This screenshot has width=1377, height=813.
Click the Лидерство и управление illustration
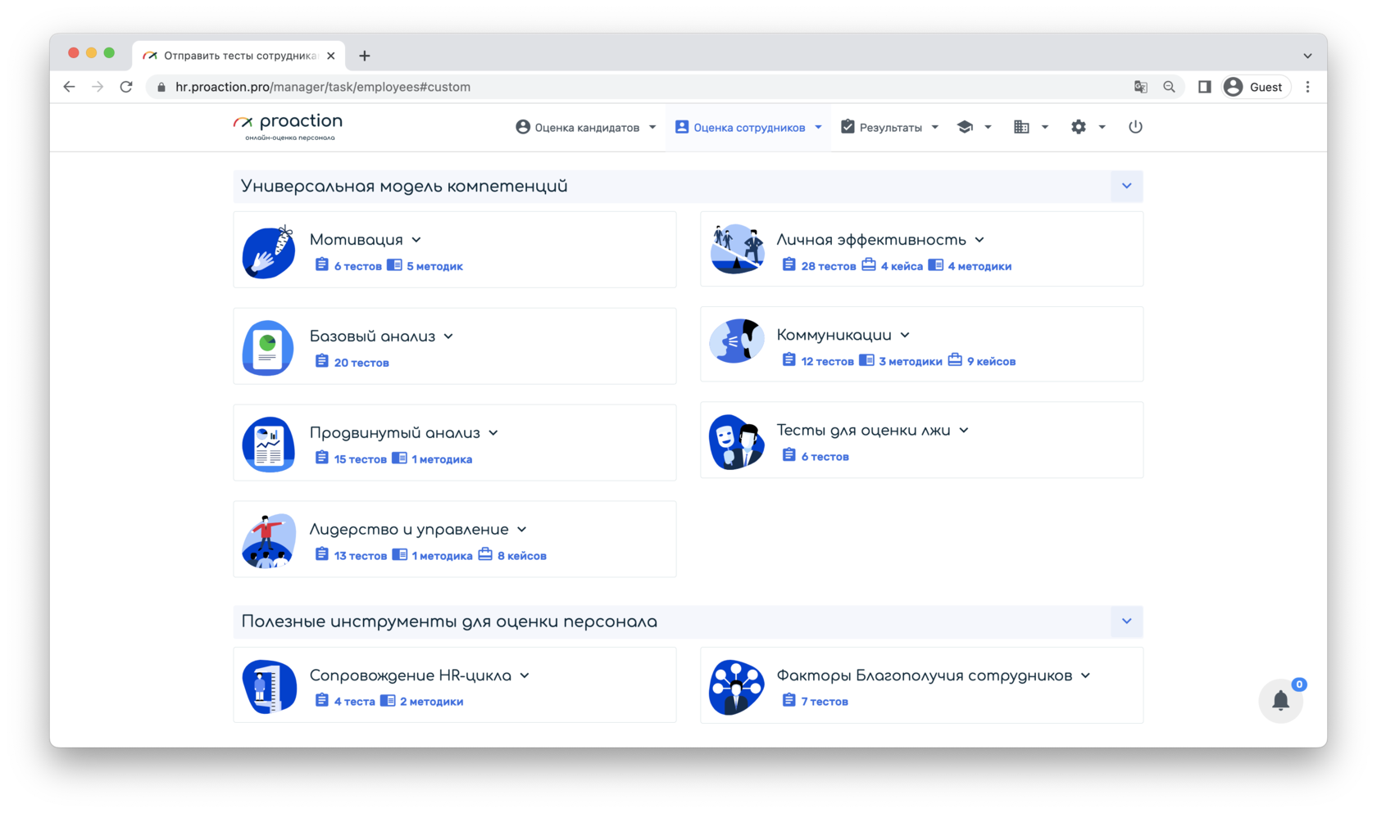coord(269,541)
